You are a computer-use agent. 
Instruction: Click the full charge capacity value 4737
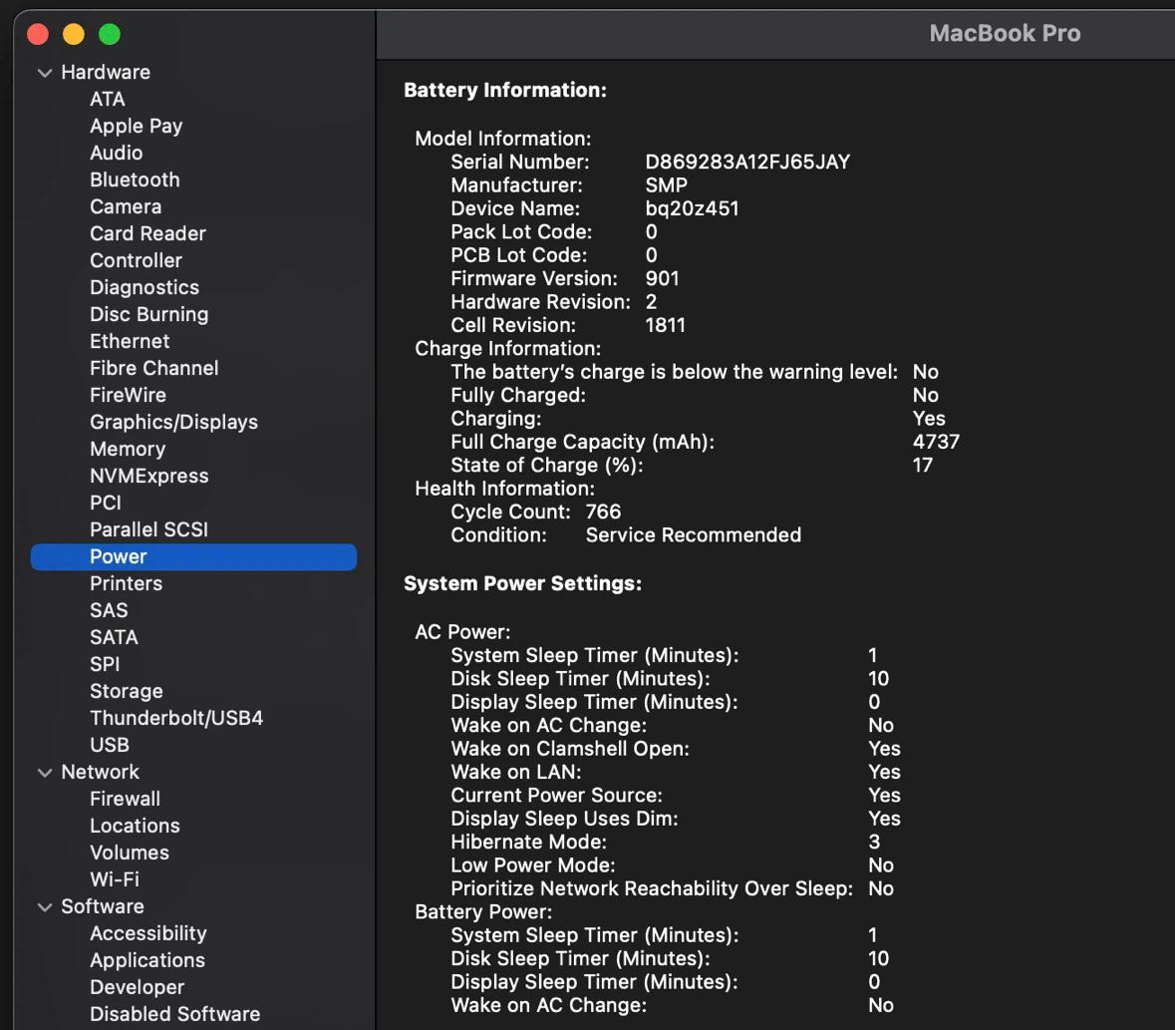[x=936, y=443]
